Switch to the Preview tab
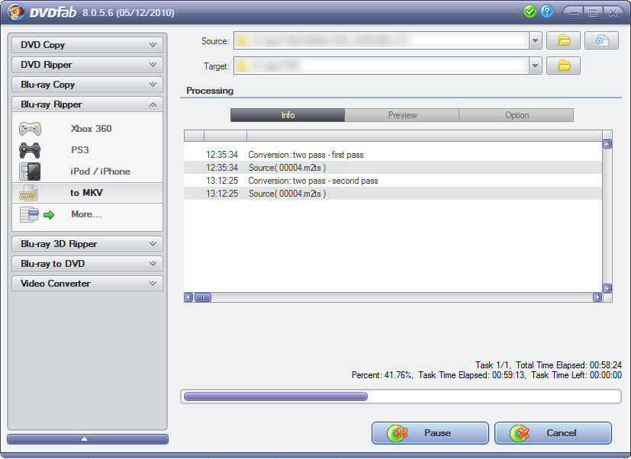The width and height of the screenshot is (631, 459). point(402,115)
